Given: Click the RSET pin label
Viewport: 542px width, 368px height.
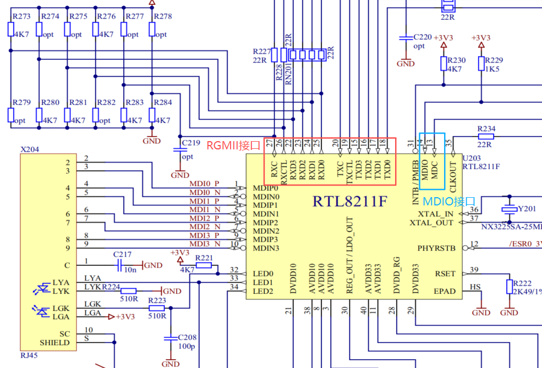Looking at the screenshot, I should tap(444, 274).
